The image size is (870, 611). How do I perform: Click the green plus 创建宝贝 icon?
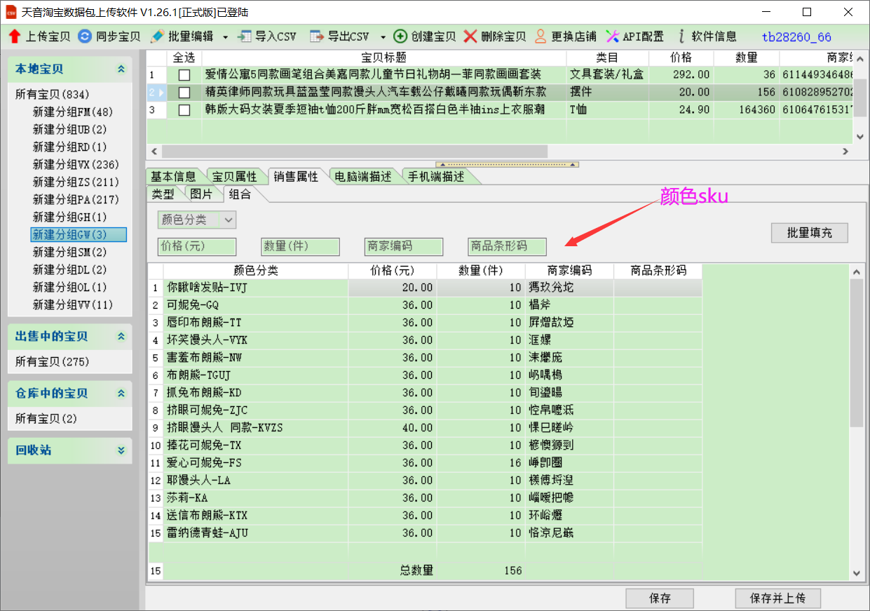point(400,36)
